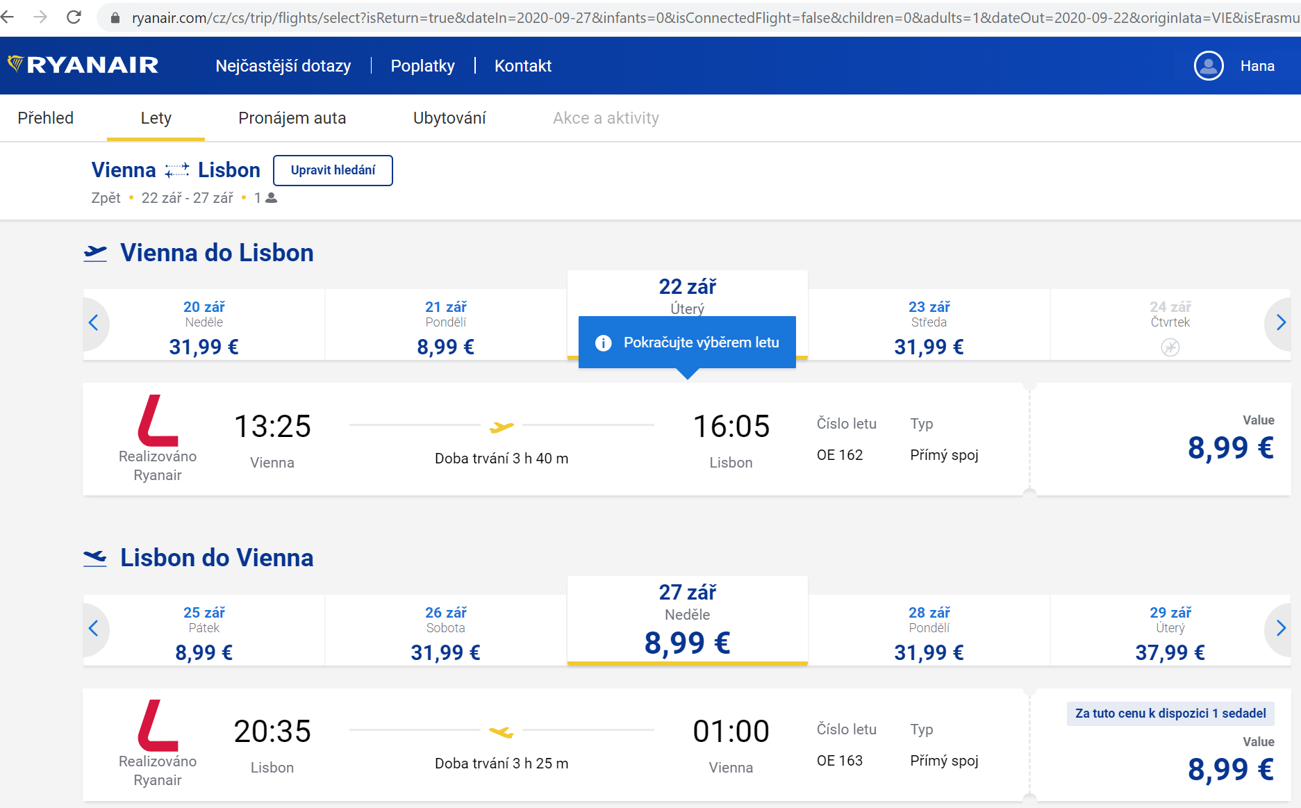
Task: Show earlier return dates with left chevron
Action: click(x=94, y=628)
